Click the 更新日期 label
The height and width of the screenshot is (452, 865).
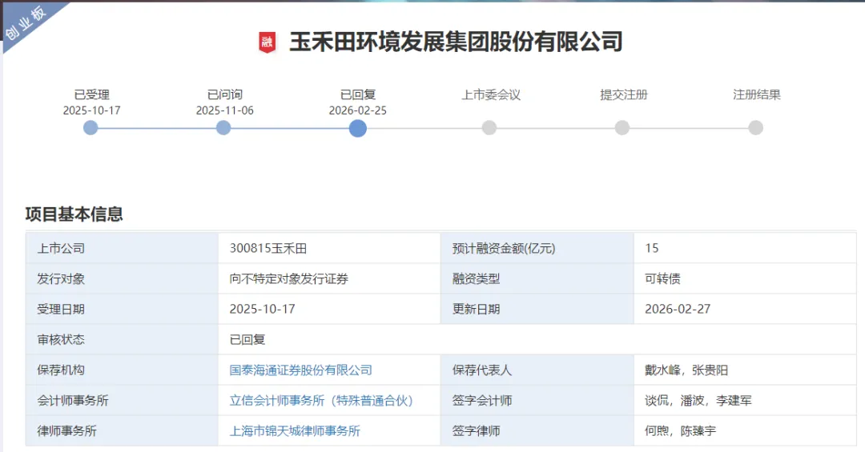(x=476, y=310)
